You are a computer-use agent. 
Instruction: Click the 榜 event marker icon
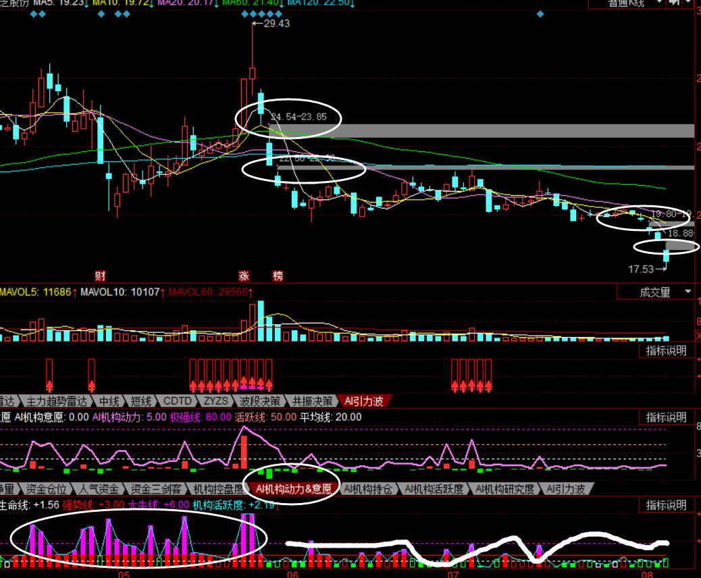[278, 275]
